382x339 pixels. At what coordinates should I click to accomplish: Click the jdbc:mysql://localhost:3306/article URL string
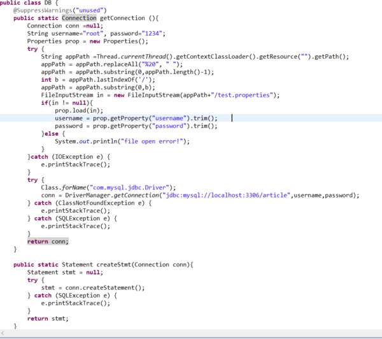tap(226, 196)
